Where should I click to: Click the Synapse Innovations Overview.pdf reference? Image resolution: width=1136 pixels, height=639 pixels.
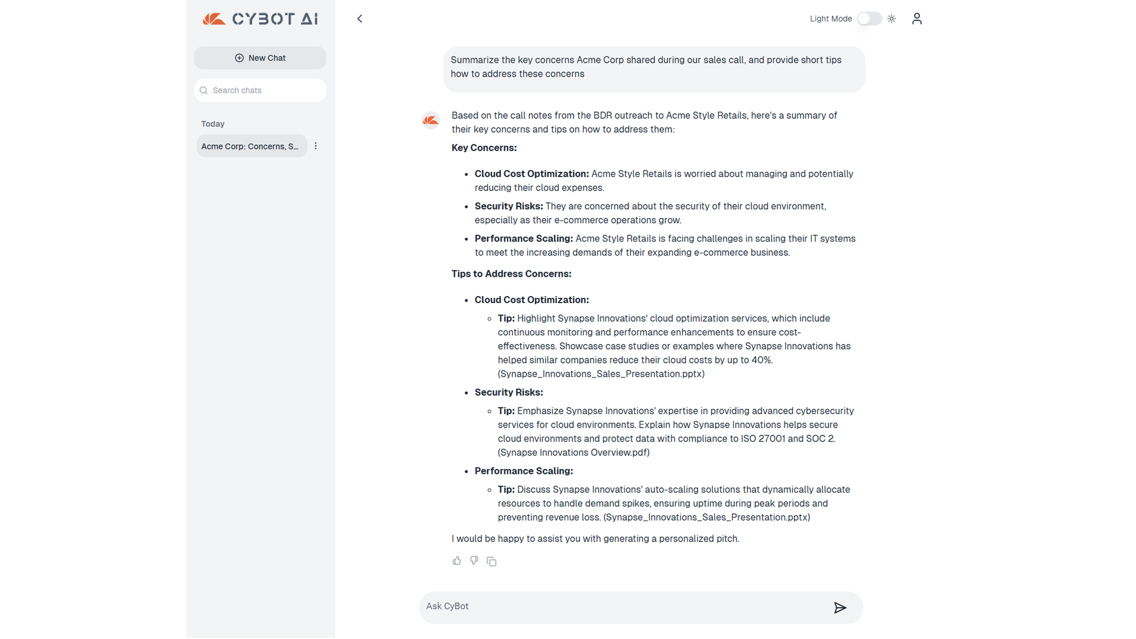(x=573, y=452)
